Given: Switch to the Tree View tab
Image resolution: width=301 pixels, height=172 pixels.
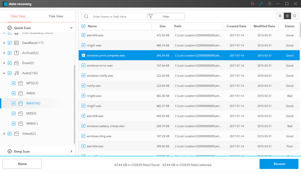Looking at the screenshot, I should coord(56,16).
